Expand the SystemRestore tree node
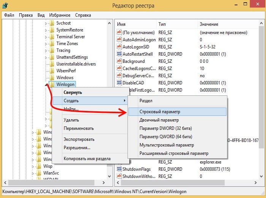The image size is (266, 198). coord(46,30)
